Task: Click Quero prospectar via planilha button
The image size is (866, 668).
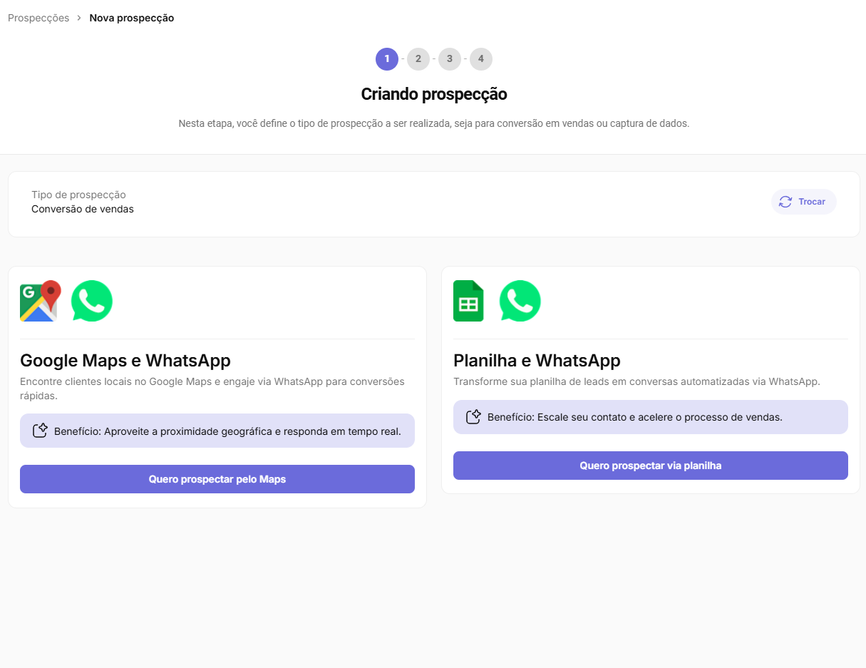Action: pos(650,466)
